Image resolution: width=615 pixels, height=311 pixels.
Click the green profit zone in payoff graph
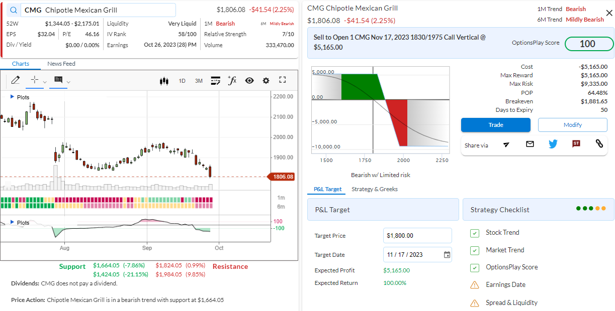click(x=362, y=86)
